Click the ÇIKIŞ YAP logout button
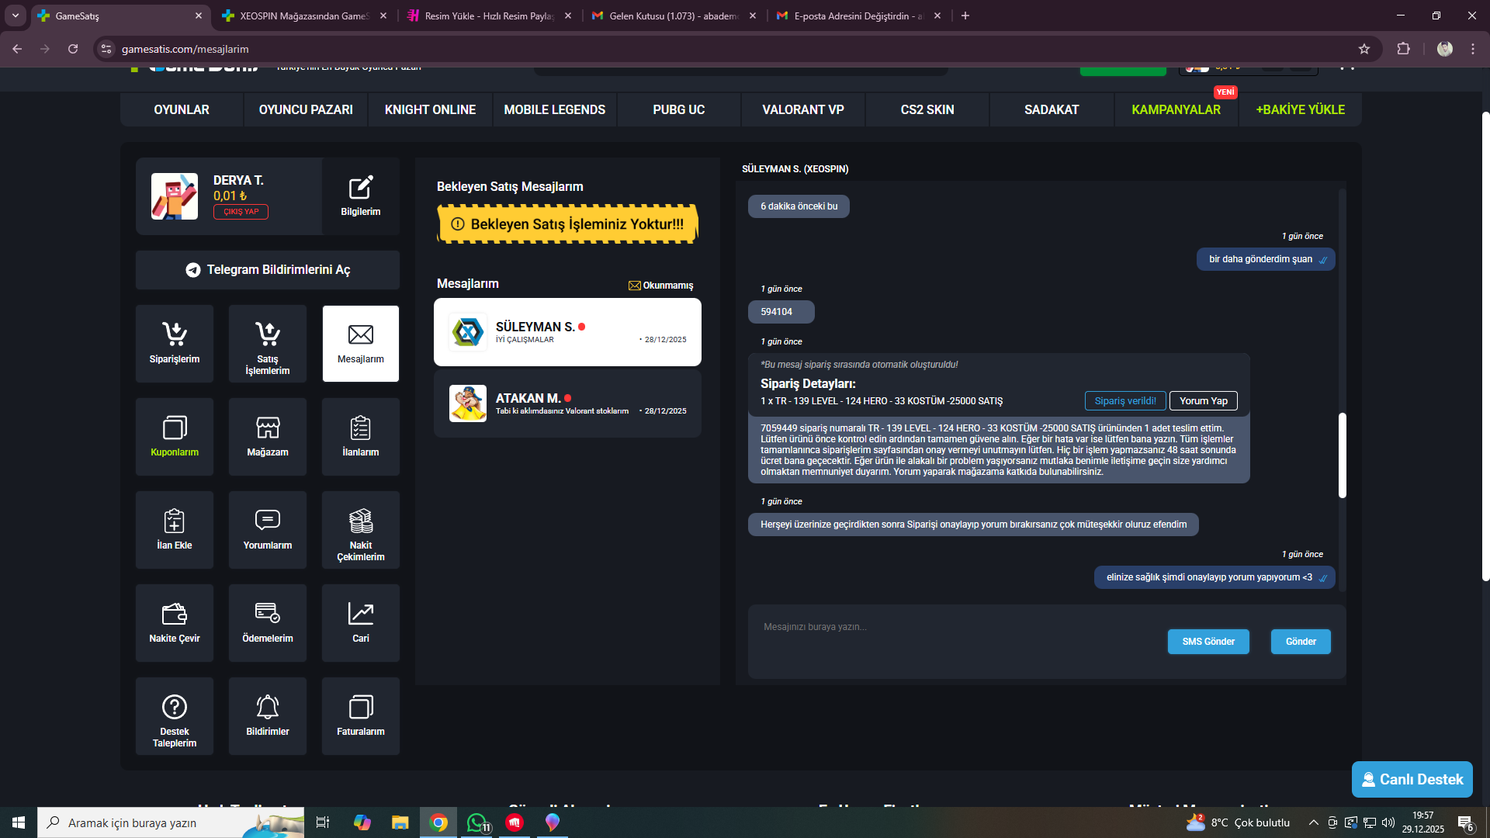Screen dimensions: 1490x838 coord(241,212)
